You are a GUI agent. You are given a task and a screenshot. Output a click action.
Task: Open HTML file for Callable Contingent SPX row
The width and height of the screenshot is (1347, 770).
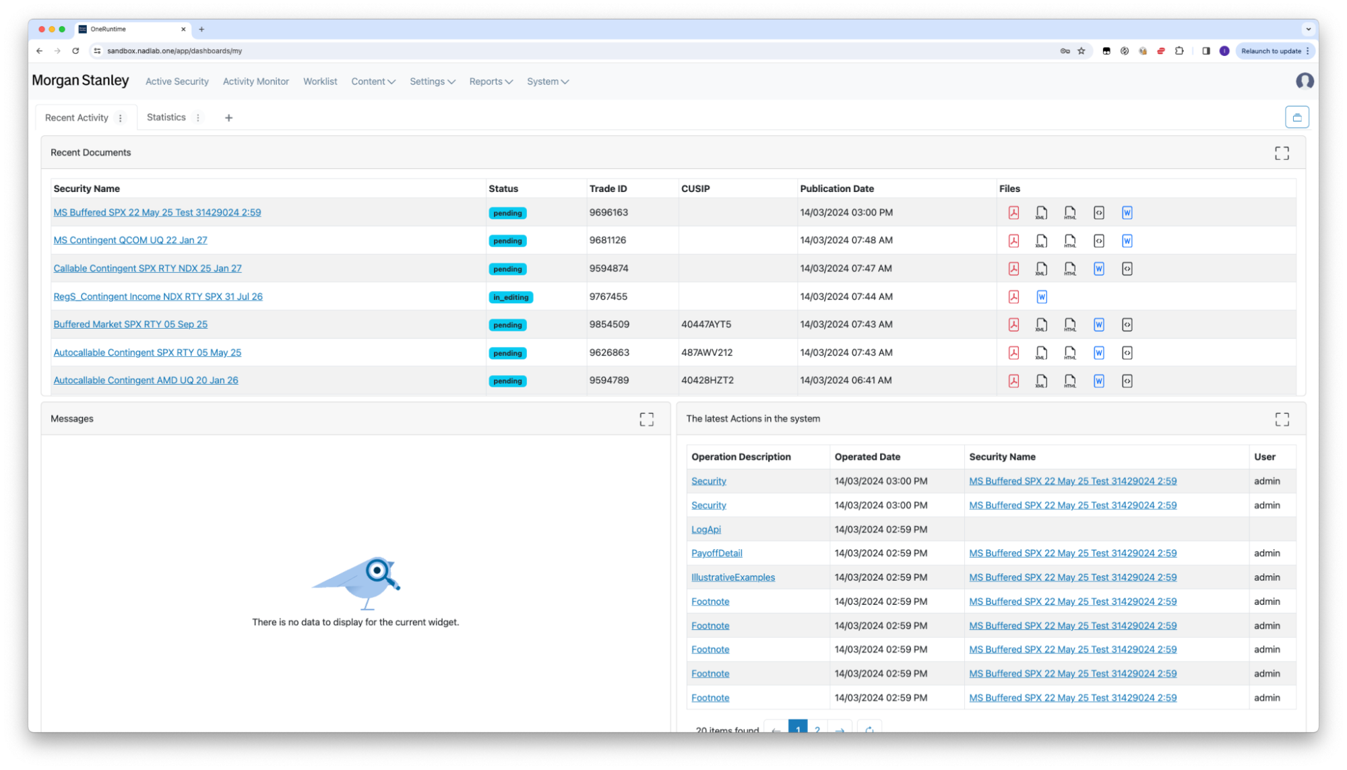(1069, 269)
